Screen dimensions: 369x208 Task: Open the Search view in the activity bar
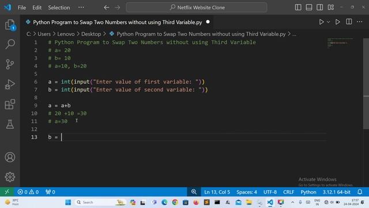[10, 44]
